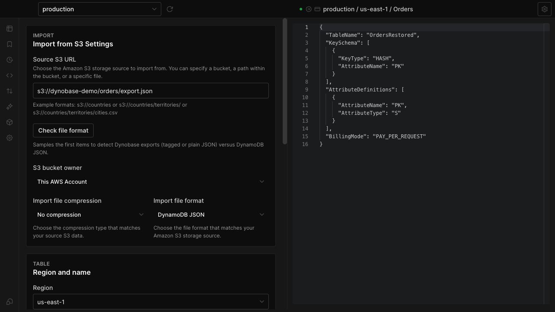Click the top-right settings gear button
The height and width of the screenshot is (312, 555).
545,9
